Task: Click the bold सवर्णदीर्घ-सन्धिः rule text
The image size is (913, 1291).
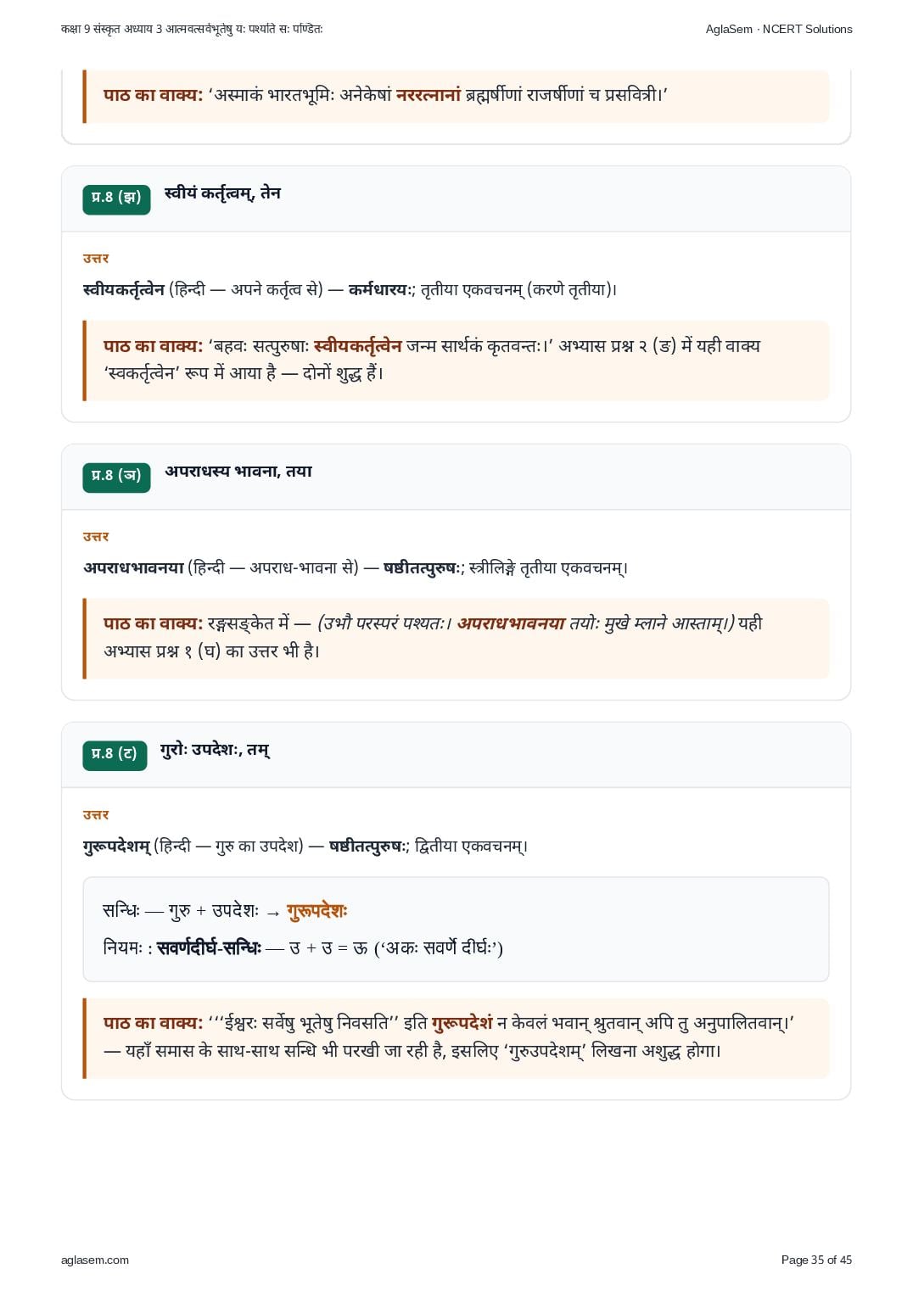Action: pyautogui.click(x=210, y=948)
